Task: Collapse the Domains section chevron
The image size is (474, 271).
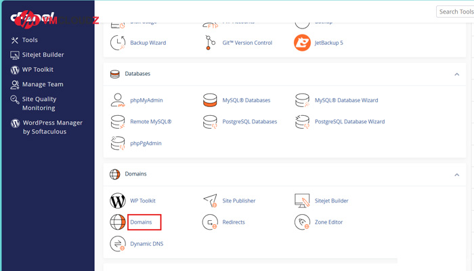Action: point(457,175)
